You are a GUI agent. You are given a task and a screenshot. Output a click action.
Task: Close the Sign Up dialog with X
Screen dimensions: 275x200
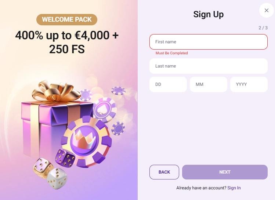click(x=267, y=11)
